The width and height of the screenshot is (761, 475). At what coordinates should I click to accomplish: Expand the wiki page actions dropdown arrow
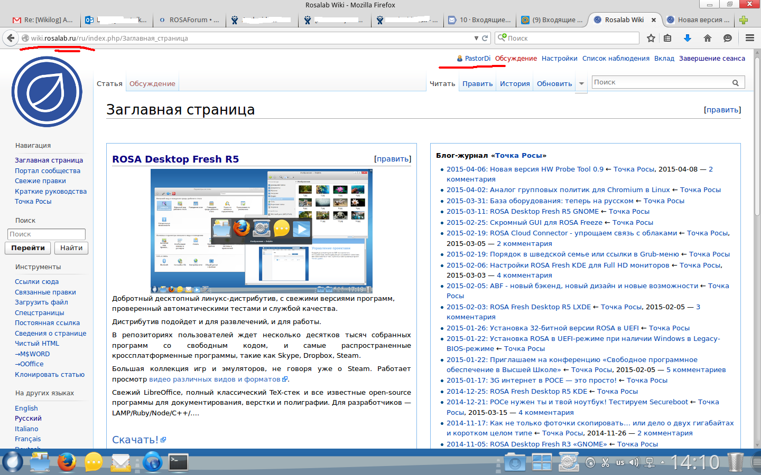pos(581,84)
